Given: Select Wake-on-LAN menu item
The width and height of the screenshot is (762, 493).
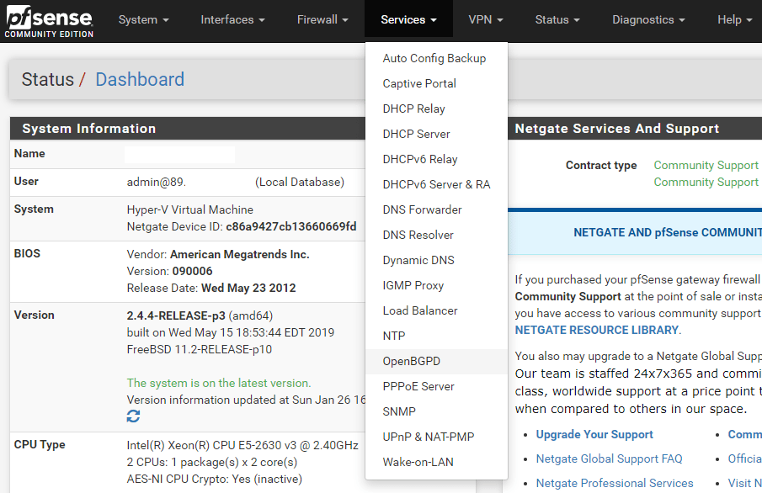Looking at the screenshot, I should click(x=436, y=463).
